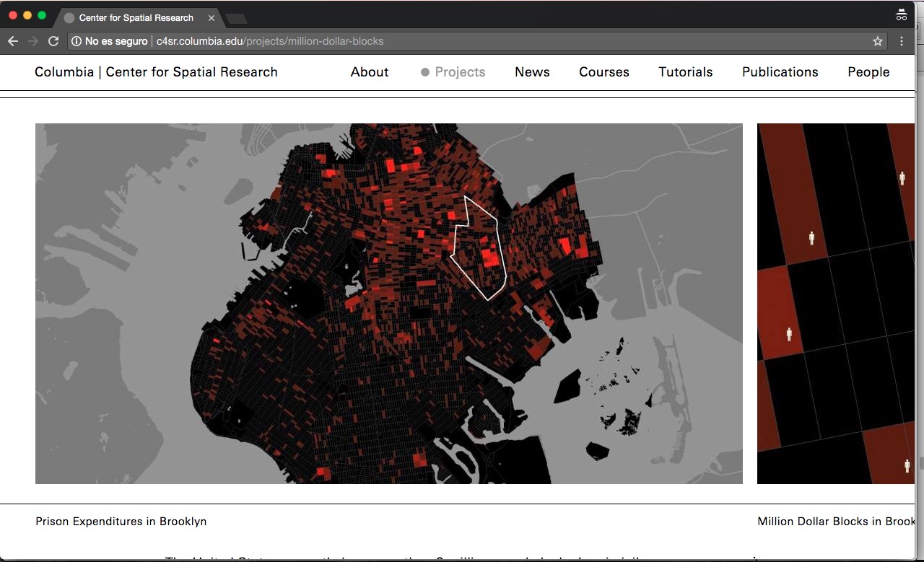The width and height of the screenshot is (924, 562).
Task: Bookmark this page with the star icon
Action: (x=878, y=41)
